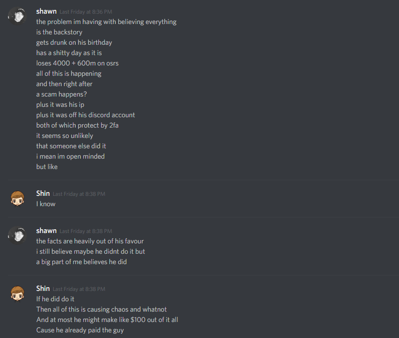Click the timestamp beside Shin's "I know" message
Image resolution: width=399 pixels, height=338 pixels.
click(x=79, y=194)
